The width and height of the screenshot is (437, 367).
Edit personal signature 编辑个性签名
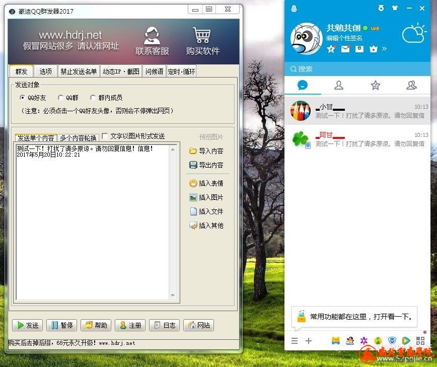tap(344, 38)
